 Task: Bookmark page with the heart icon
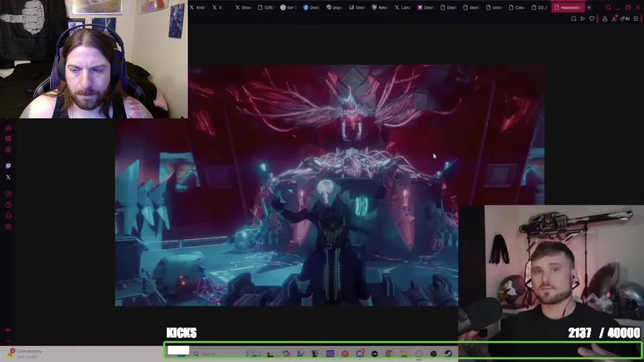click(592, 19)
